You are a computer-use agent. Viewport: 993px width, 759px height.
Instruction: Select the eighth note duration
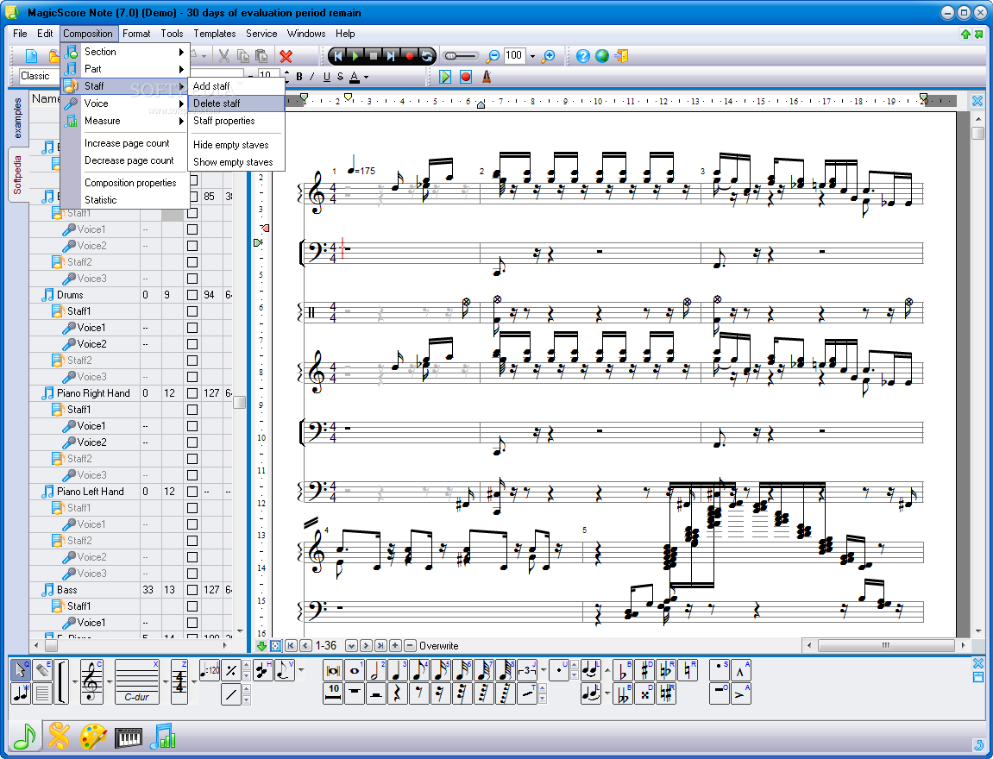418,670
